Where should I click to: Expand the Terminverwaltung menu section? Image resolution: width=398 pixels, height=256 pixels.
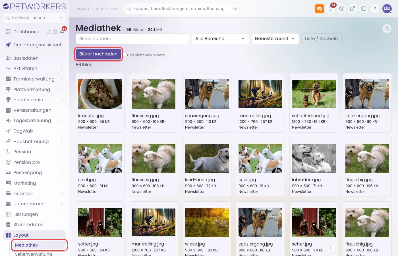(34, 79)
